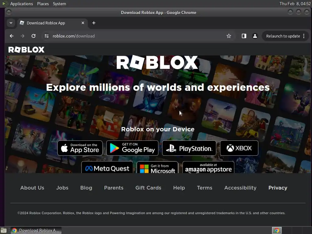The width and height of the screenshot is (312, 234).
Task: Open the System menu
Action: click(x=59, y=4)
